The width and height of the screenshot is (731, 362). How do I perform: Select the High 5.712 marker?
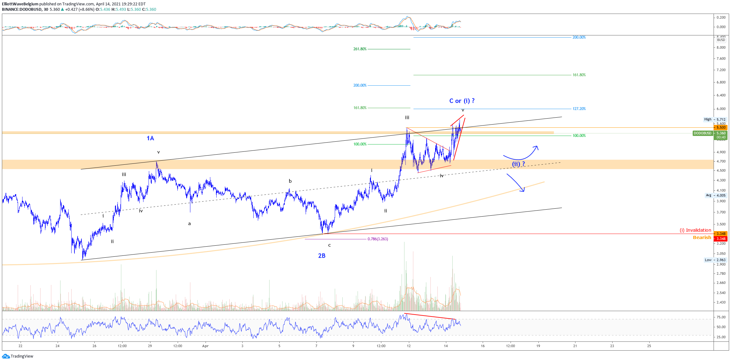[716, 120]
